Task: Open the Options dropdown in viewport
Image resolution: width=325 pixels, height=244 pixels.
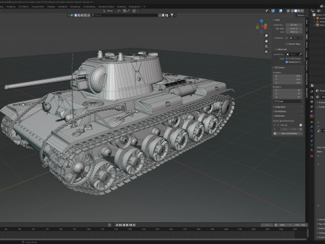Action: (x=301, y=16)
